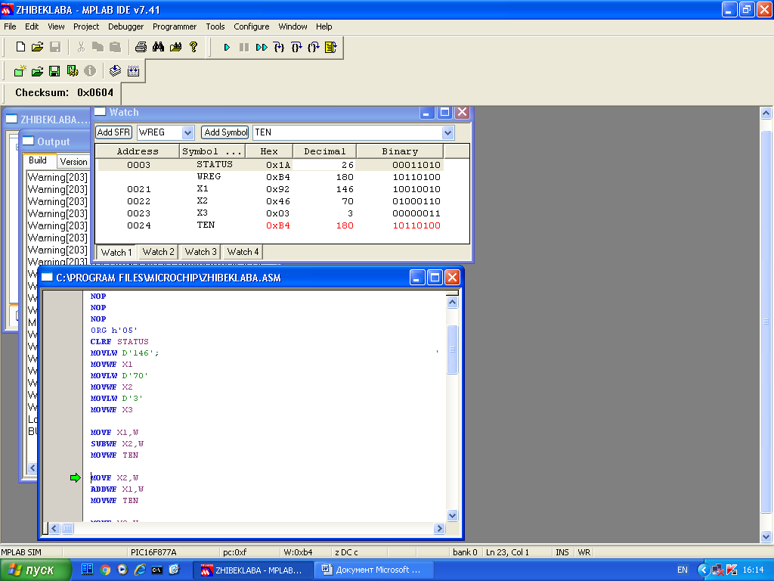Click the Reset processor icon
The image size is (774, 581).
pos(331,48)
